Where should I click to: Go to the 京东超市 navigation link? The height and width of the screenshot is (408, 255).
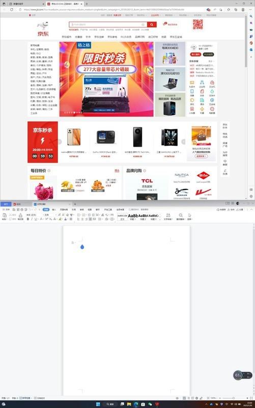[66, 37]
